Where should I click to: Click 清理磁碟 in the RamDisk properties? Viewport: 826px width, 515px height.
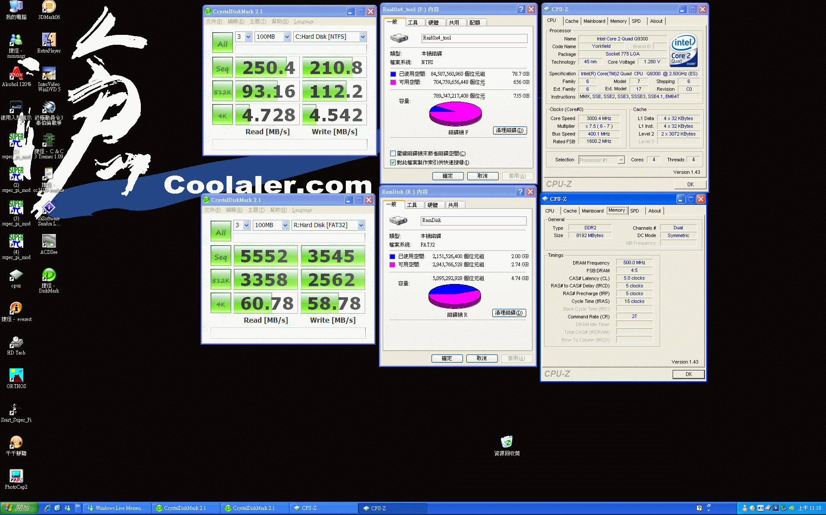coord(509,313)
